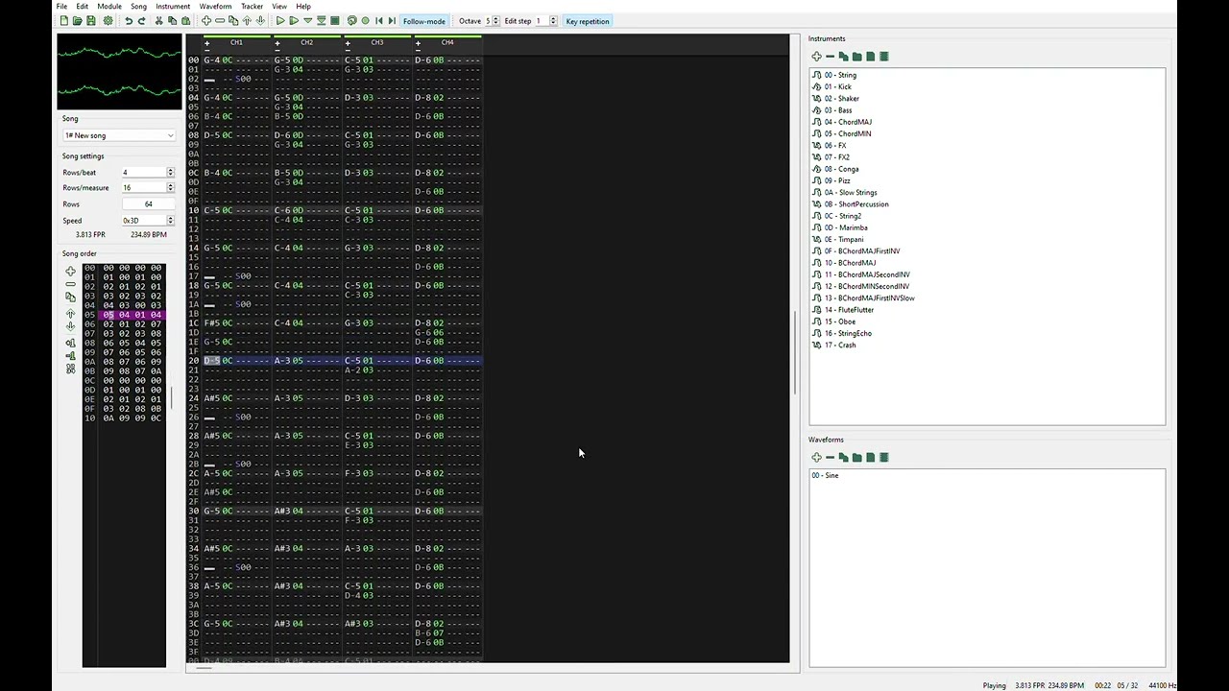Adjust the Rows/measure spinner

[x=170, y=188]
